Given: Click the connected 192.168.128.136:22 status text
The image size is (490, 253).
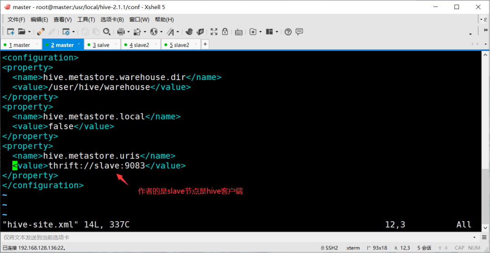Looking at the screenshot, I should click(x=34, y=248).
